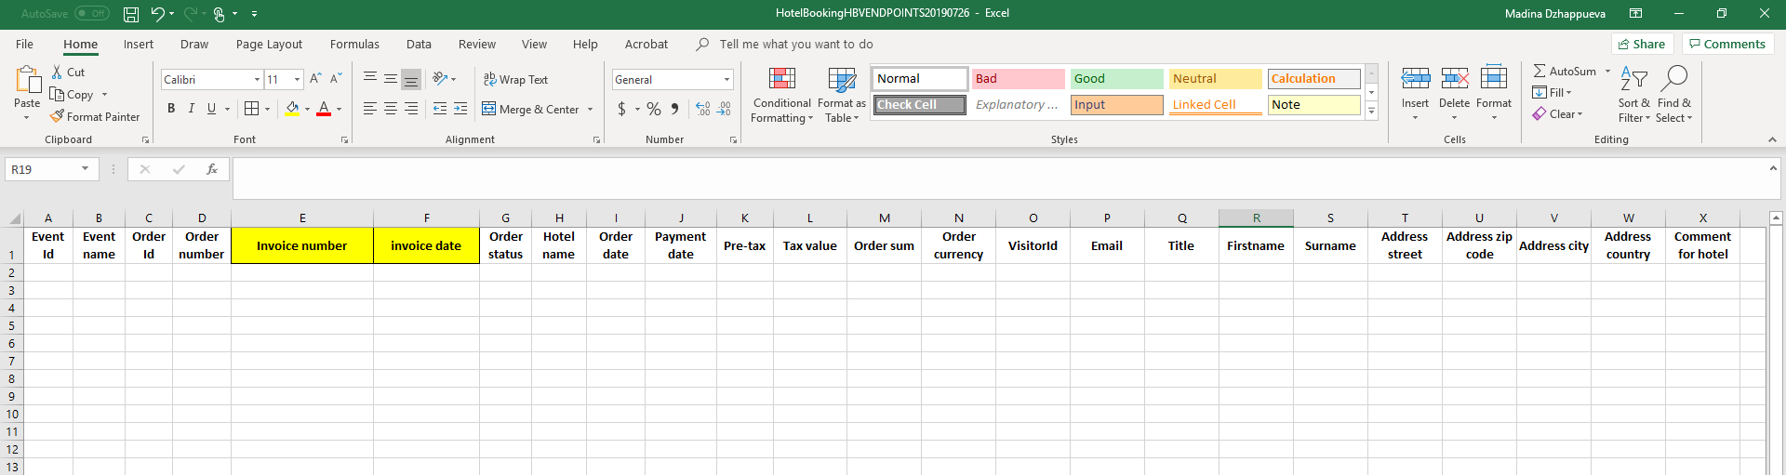Click the Save floppy disk icon
The height and width of the screenshot is (475, 1786).
pos(131,14)
